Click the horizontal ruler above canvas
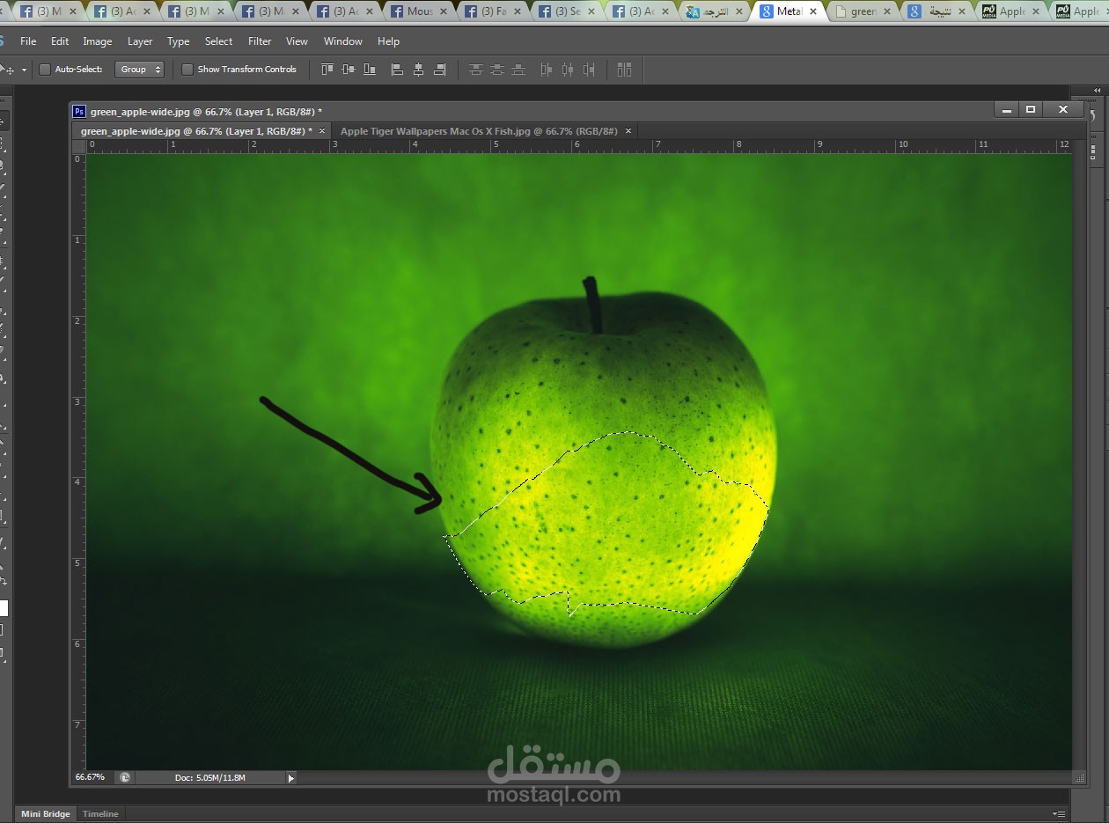Viewport: 1109px width, 823px height. click(x=579, y=146)
